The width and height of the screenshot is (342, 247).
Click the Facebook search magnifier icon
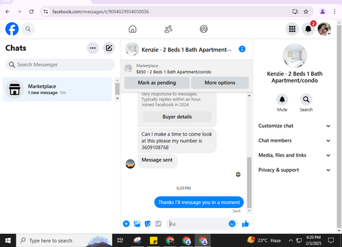pos(28,29)
